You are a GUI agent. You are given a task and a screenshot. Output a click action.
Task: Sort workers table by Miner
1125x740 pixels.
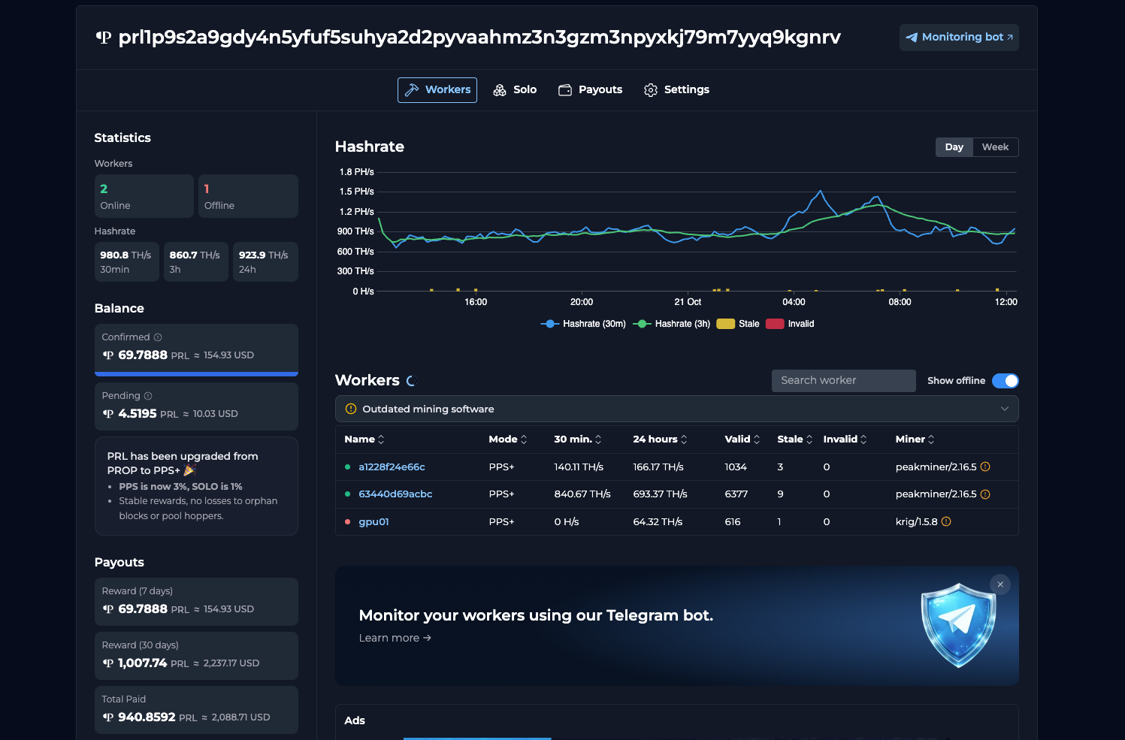click(915, 439)
